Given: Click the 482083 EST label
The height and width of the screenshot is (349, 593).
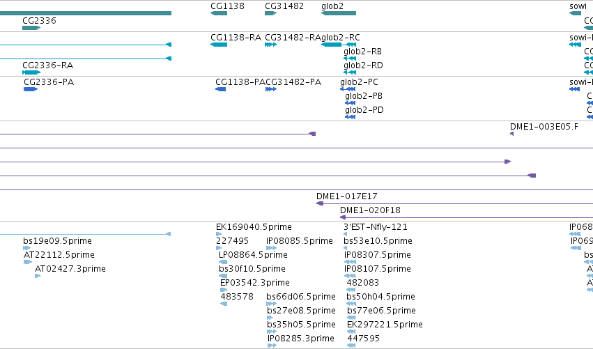Looking at the screenshot, I should [x=362, y=283].
